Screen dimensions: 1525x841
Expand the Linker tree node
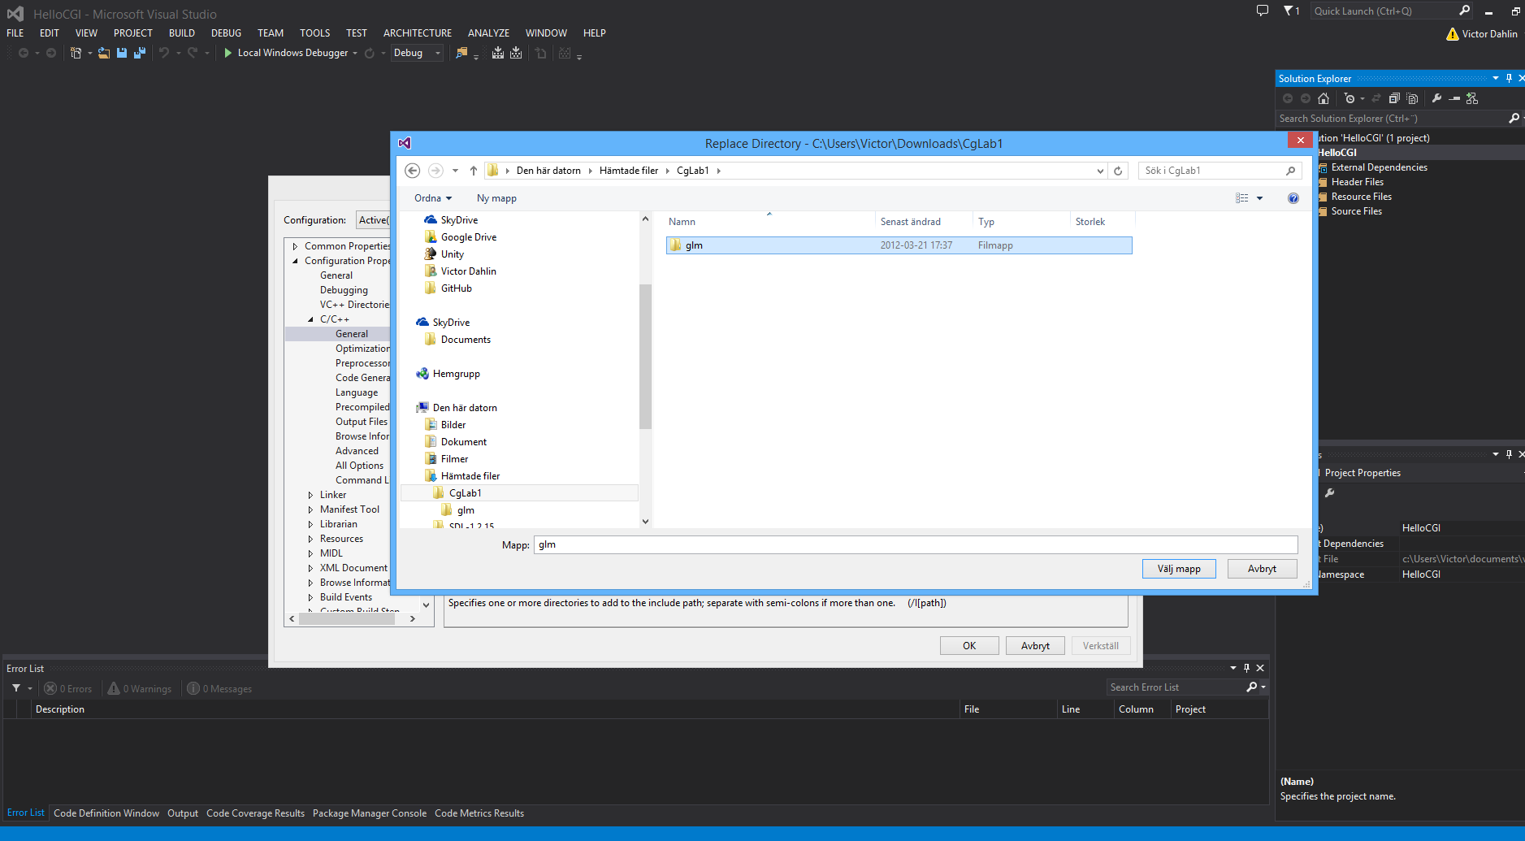(310, 495)
